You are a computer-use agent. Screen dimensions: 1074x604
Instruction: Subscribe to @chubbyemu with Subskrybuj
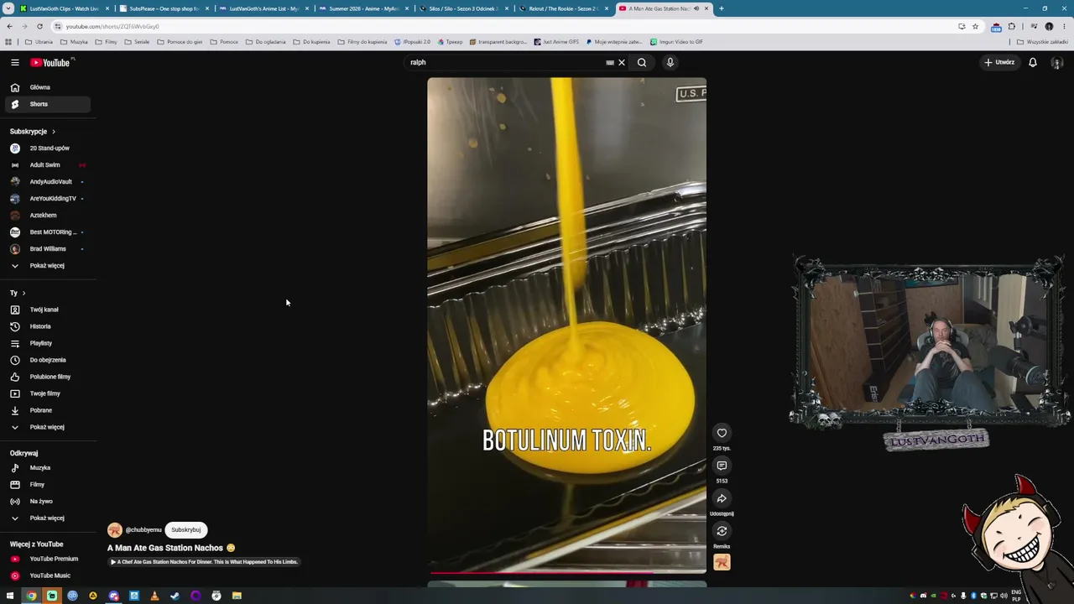tap(186, 530)
